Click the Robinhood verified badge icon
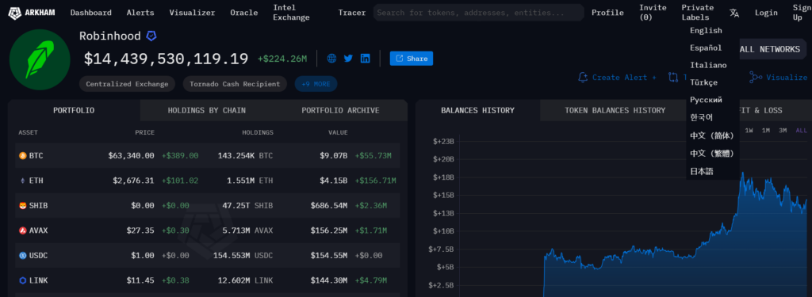The height and width of the screenshot is (297, 812). [x=151, y=36]
